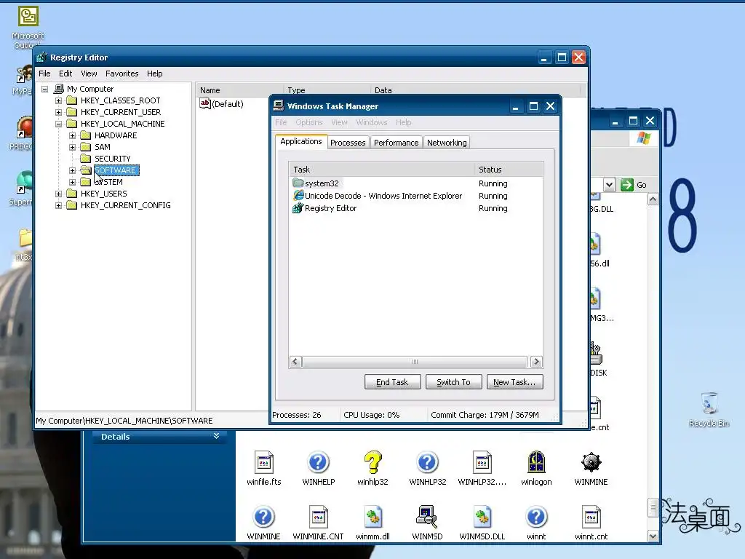
Task: Select the Applications tab
Action: pyautogui.click(x=300, y=141)
